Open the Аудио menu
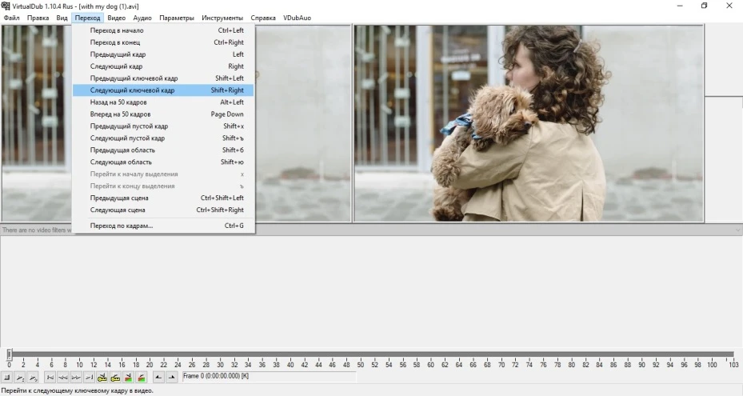Viewport: 743px width, 396px height. click(x=142, y=18)
